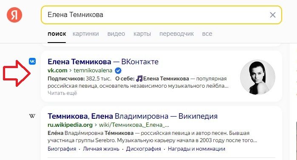Screen dimensions: 297x160
Task: Open the Биография sitelink
Action: [62, 149]
